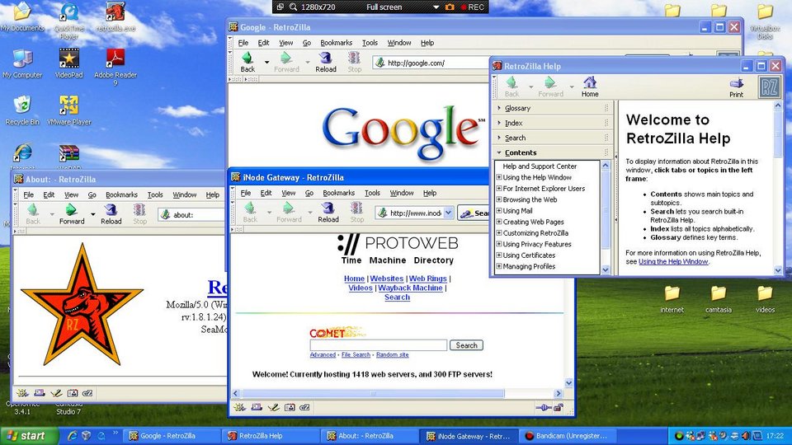The height and width of the screenshot is (445, 792).
Task: Click the Comet search text field
Action: point(379,345)
